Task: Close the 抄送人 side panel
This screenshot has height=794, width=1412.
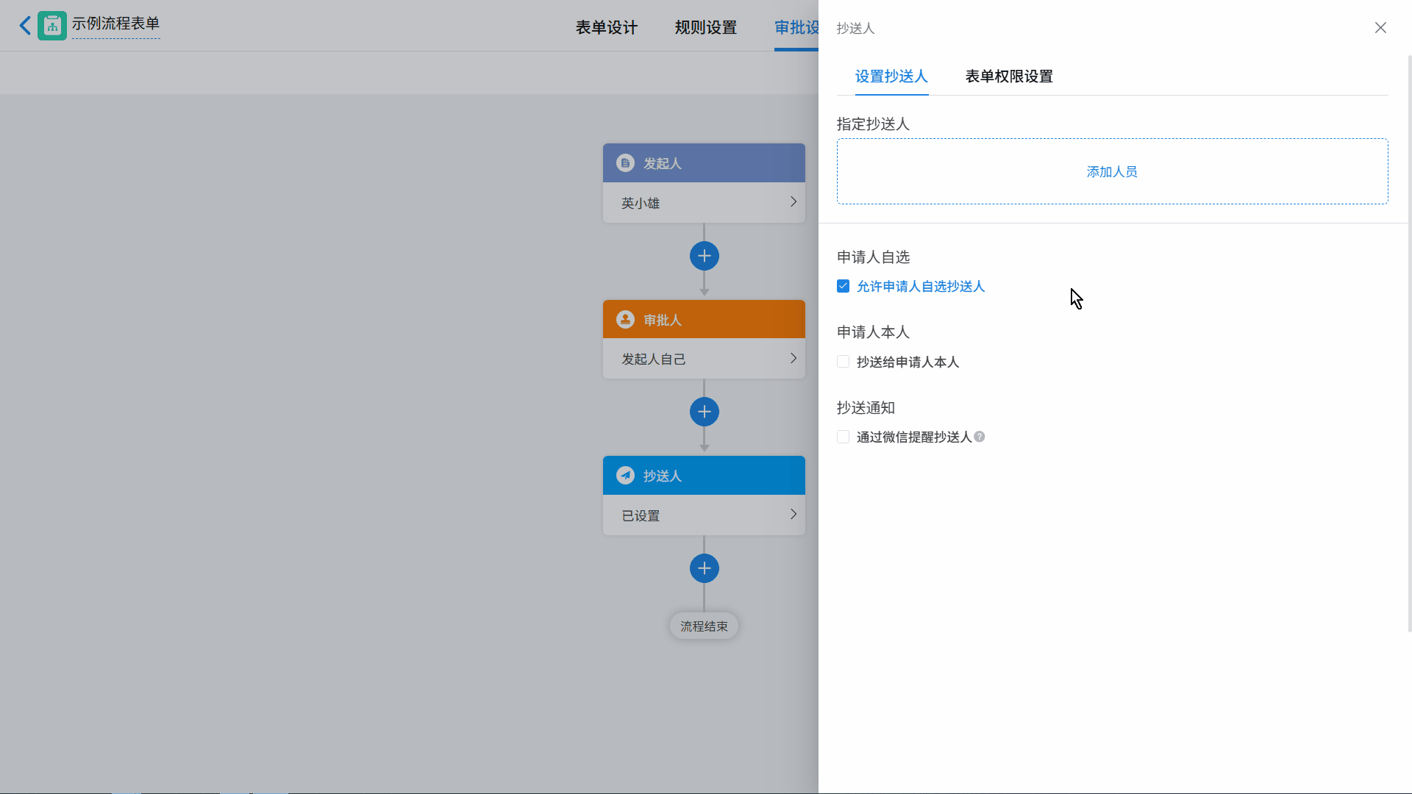Action: 1380,28
